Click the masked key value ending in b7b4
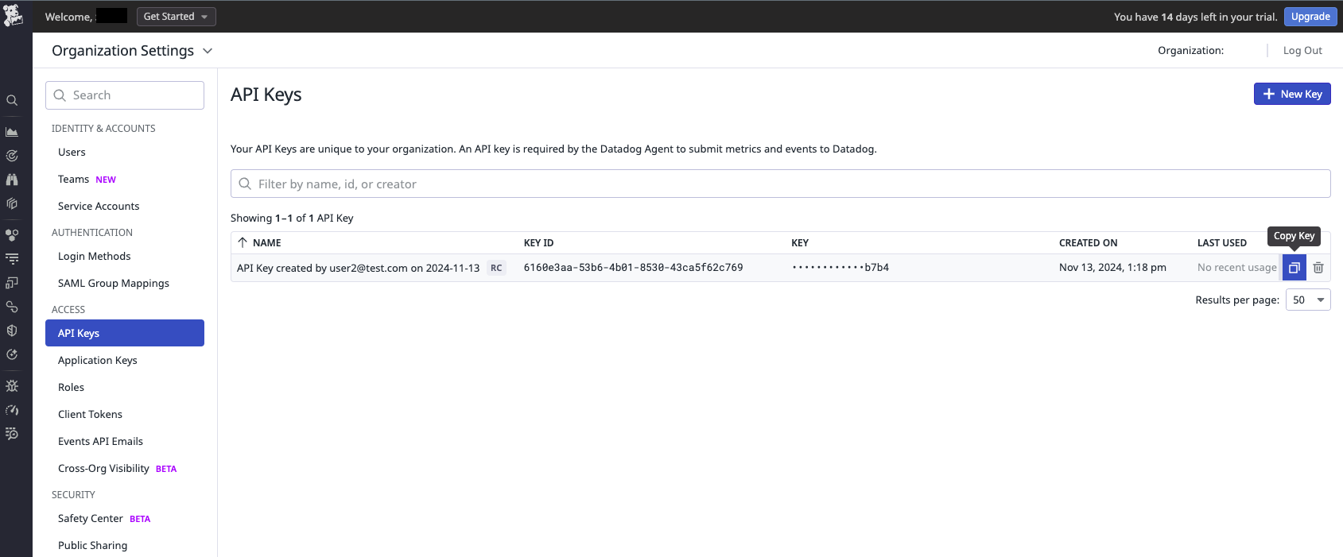The width and height of the screenshot is (1343, 557). click(x=840, y=268)
